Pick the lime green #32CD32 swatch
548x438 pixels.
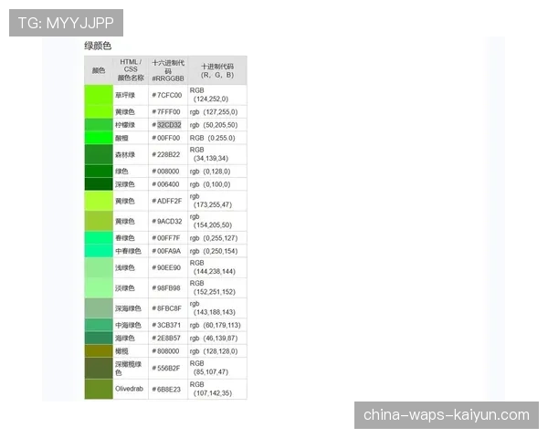coord(99,125)
